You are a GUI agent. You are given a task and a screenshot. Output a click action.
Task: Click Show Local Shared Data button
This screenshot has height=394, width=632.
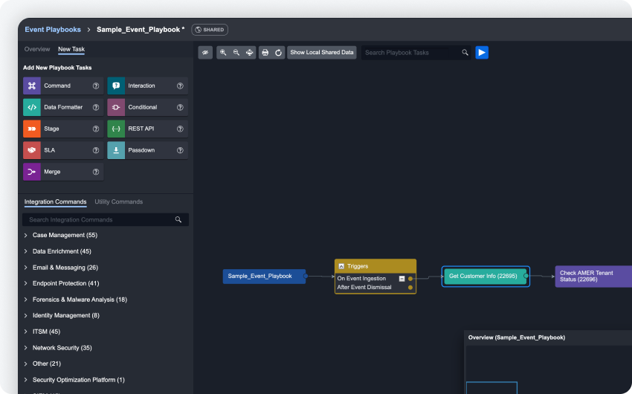point(322,53)
